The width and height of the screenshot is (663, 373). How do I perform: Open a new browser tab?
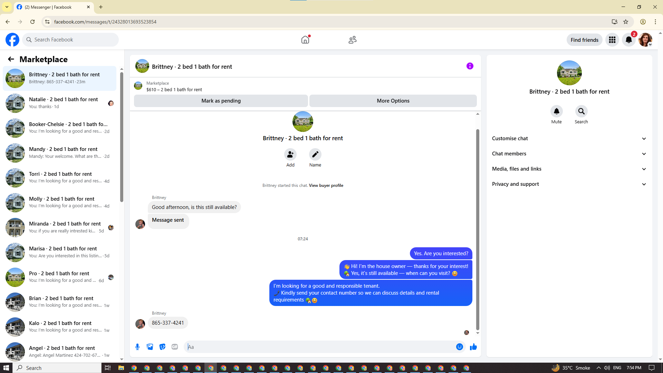tap(101, 7)
